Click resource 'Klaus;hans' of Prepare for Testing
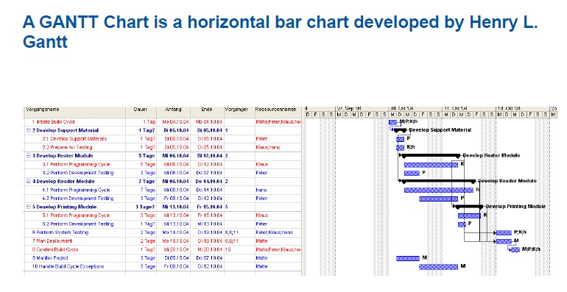The image size is (567, 292). coord(268,147)
